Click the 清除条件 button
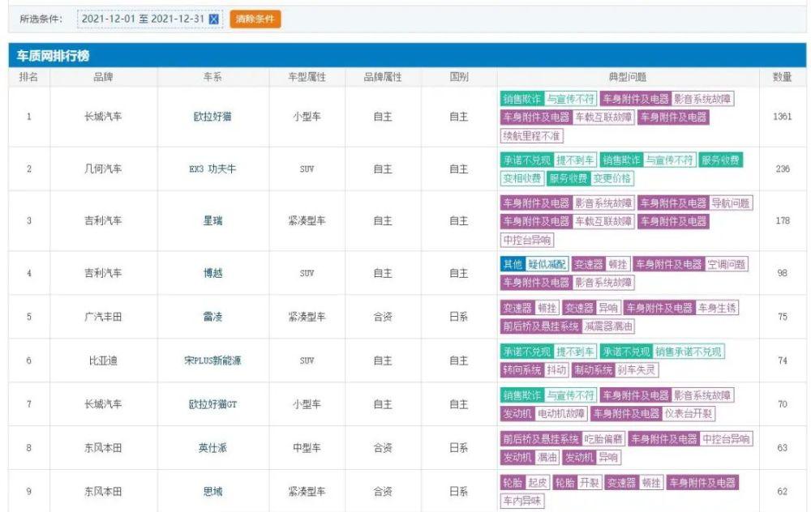This screenshot has width=811, height=512. coord(255,19)
